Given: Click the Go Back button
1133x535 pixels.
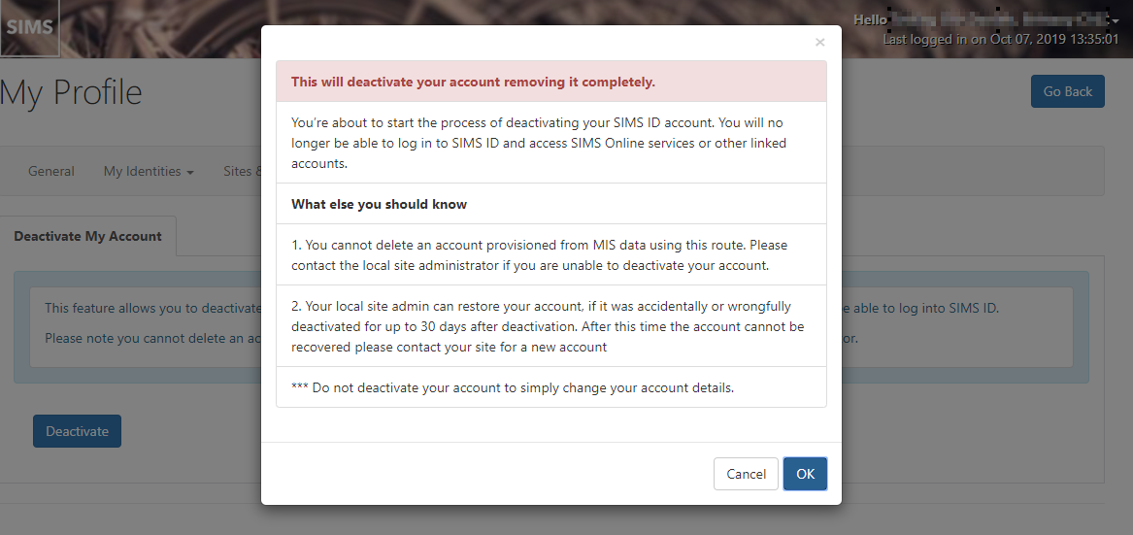Looking at the screenshot, I should coord(1067,91).
